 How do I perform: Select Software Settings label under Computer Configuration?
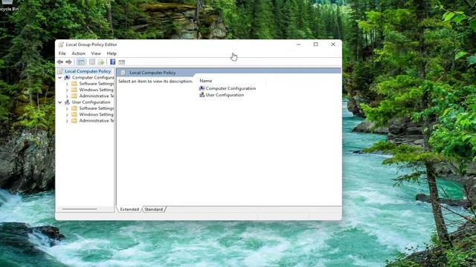[97, 84]
